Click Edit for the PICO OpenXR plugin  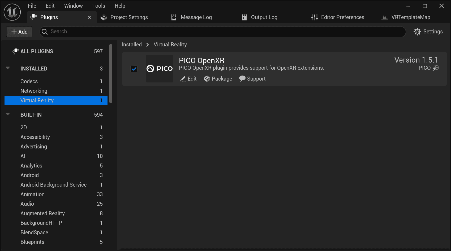click(188, 79)
